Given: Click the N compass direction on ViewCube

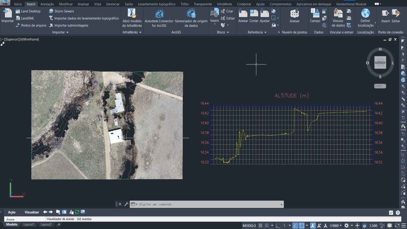Looking at the screenshot, I should (380, 50).
